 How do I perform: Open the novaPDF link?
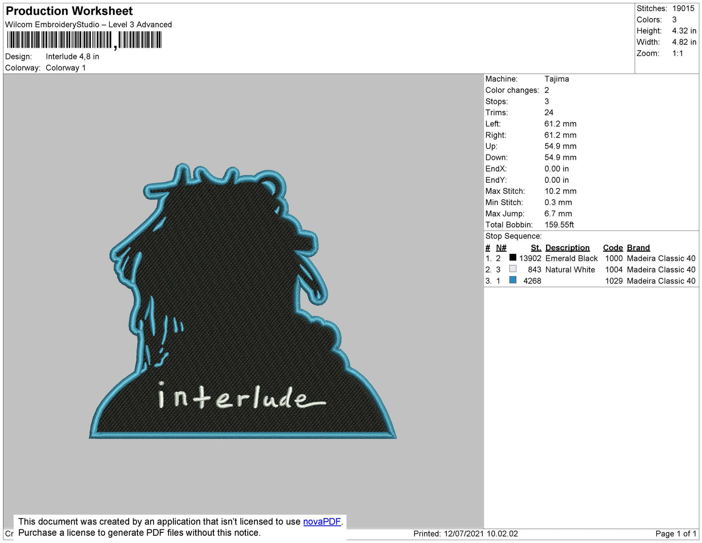322,522
